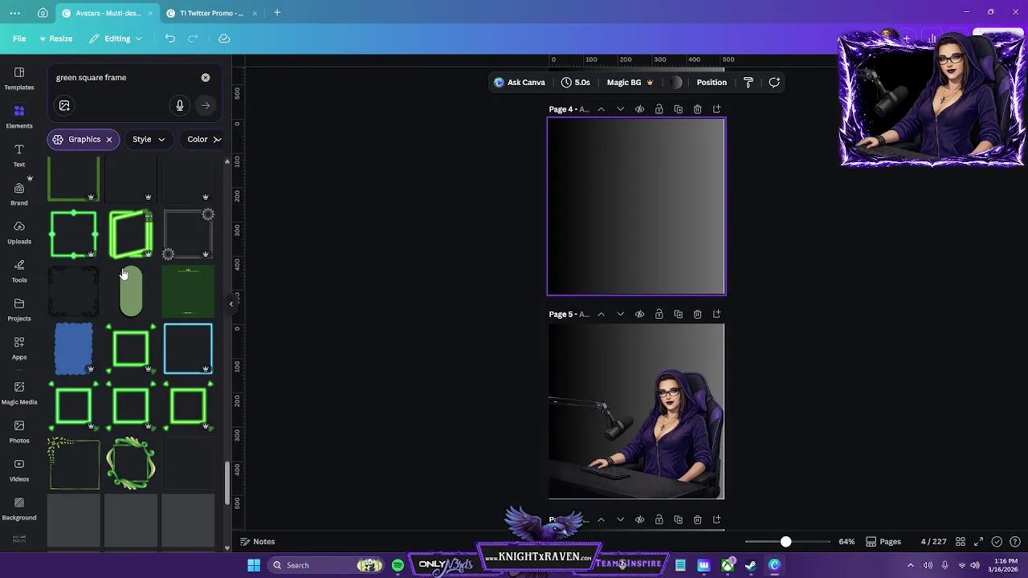
Task: Duplicate Page 5
Action: point(678,314)
